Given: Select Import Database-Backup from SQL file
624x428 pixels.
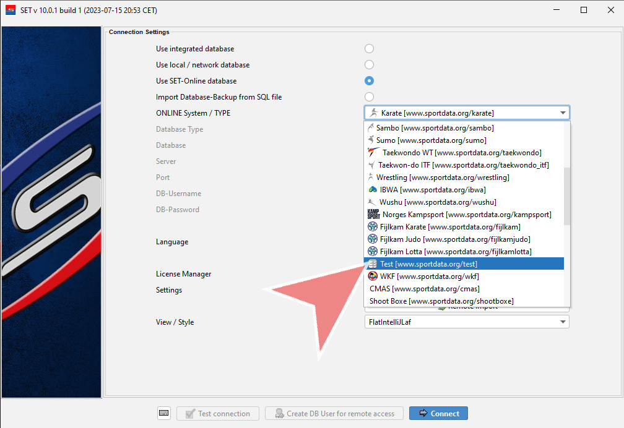Looking at the screenshot, I should (x=369, y=97).
